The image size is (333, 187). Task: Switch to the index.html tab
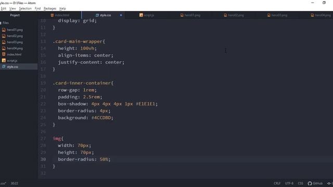[x=60, y=15]
